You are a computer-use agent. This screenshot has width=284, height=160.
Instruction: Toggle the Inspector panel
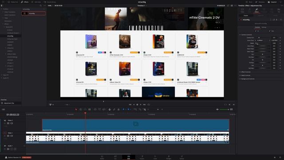click(272, 2)
